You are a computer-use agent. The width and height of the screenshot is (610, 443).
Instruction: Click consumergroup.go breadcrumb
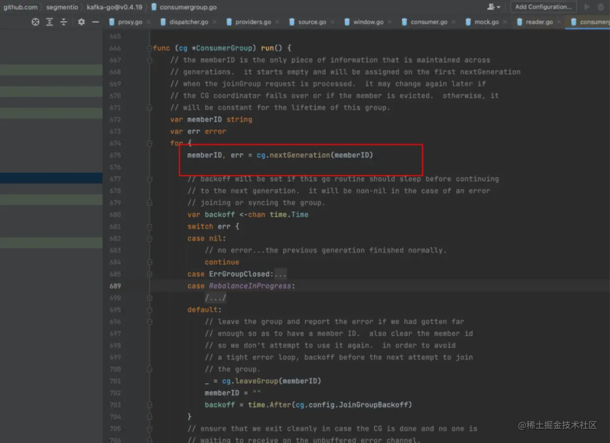click(x=183, y=7)
